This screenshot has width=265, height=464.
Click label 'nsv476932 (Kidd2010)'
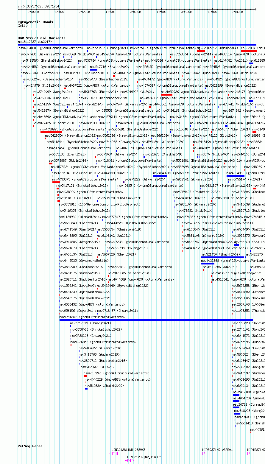tap(195, 211)
